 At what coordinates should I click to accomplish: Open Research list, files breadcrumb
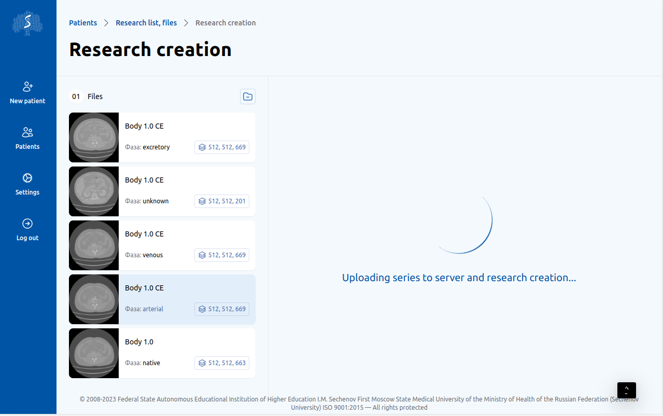tap(146, 23)
